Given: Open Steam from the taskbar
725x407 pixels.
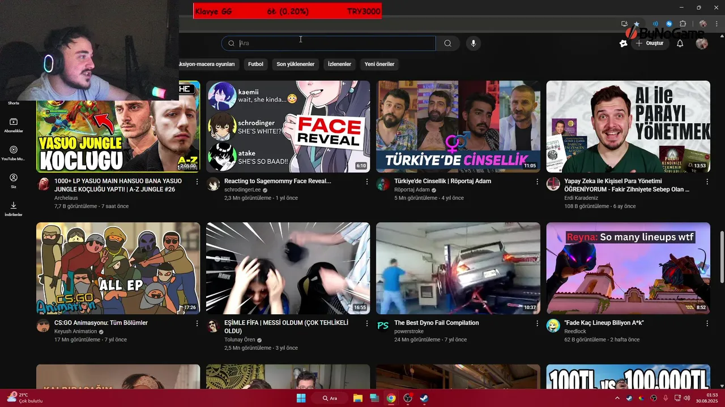Looking at the screenshot, I should click(424, 398).
